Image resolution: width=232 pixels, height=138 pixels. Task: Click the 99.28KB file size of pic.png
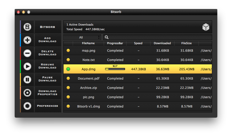coord(187,97)
